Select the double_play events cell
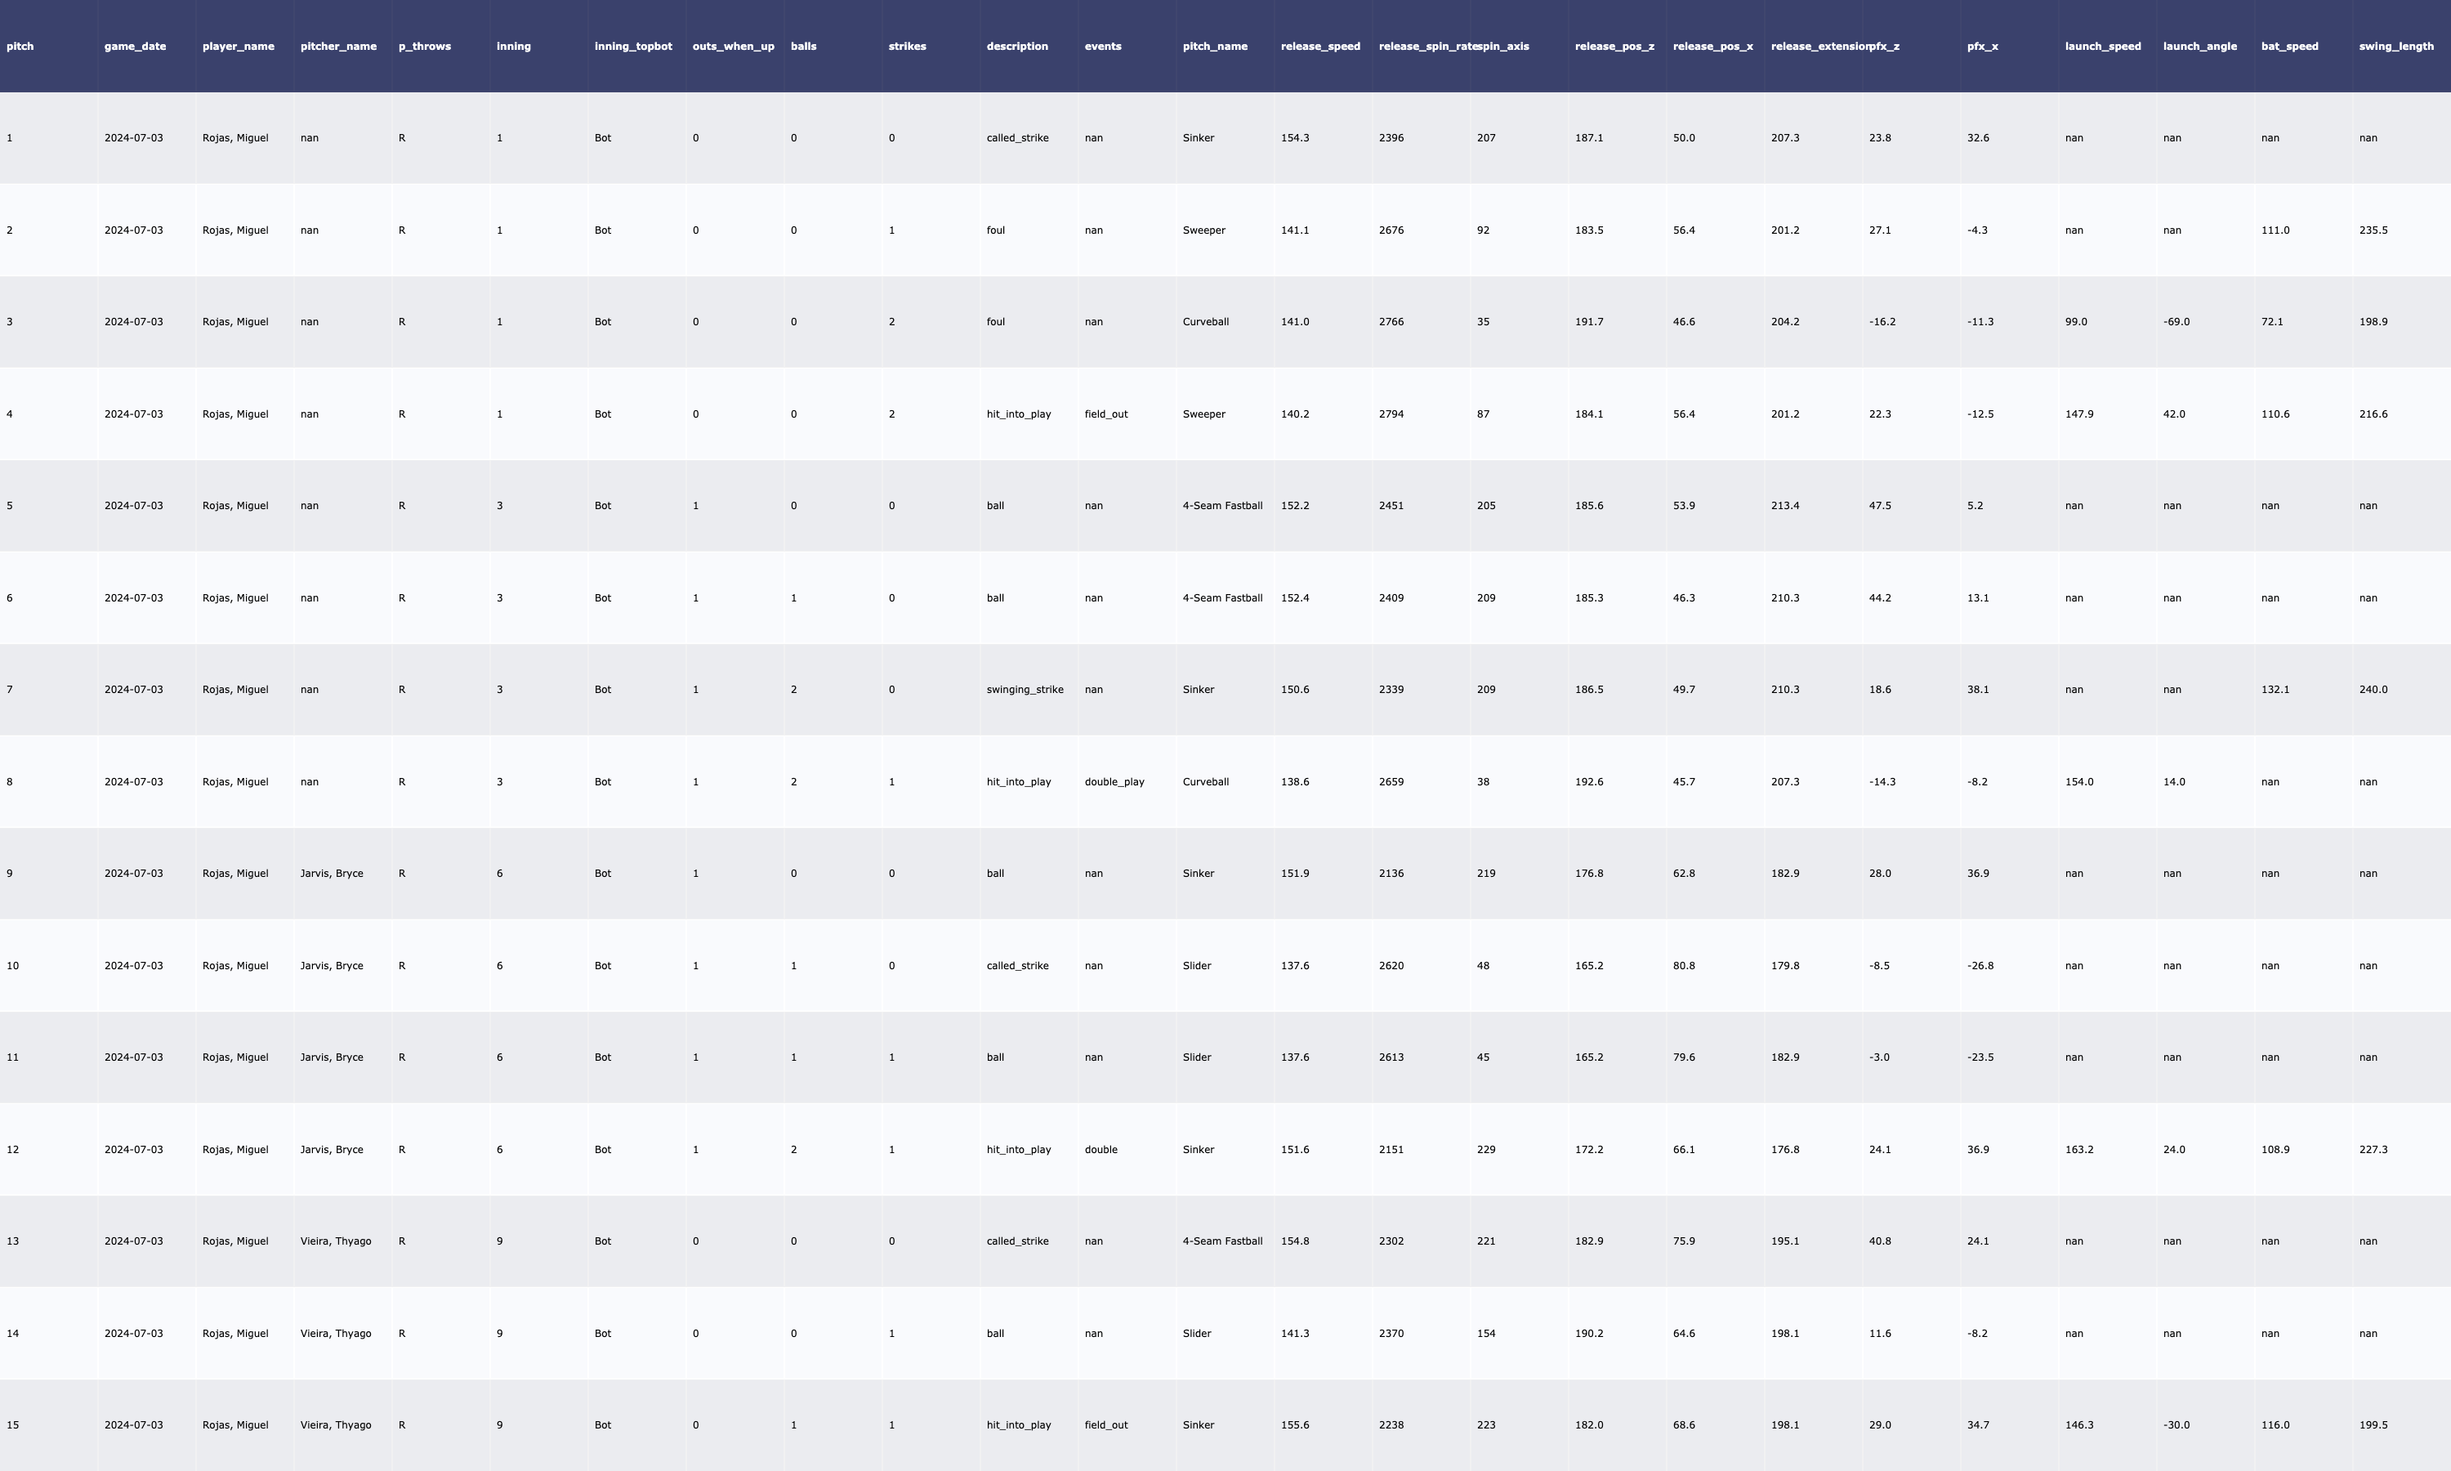The height and width of the screenshot is (1471, 2451). 1114,782
